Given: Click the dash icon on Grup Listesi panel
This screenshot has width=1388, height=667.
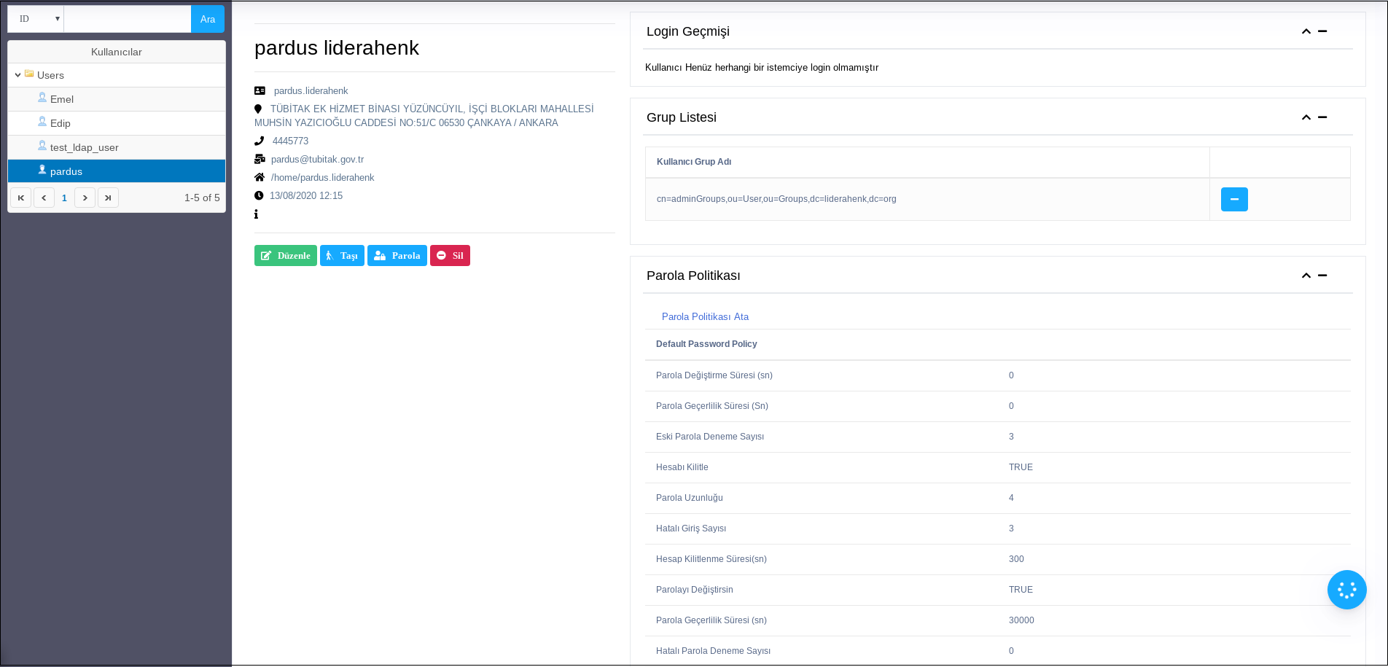Looking at the screenshot, I should 1322,117.
